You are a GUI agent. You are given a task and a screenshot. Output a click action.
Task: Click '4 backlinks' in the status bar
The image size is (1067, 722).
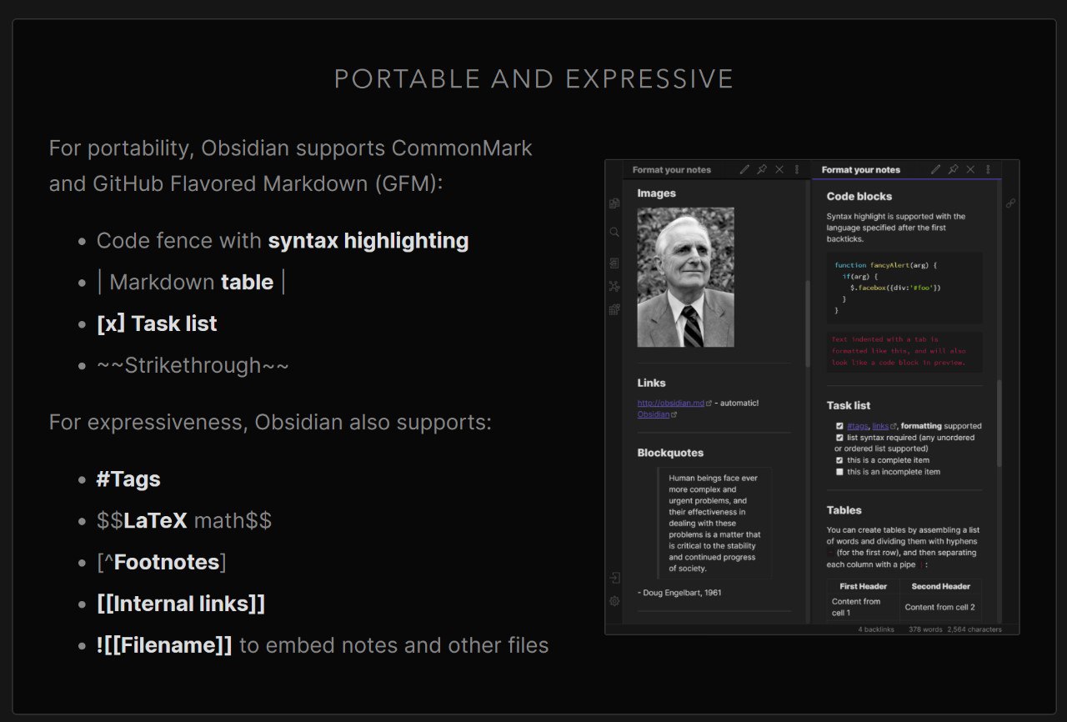(x=876, y=629)
